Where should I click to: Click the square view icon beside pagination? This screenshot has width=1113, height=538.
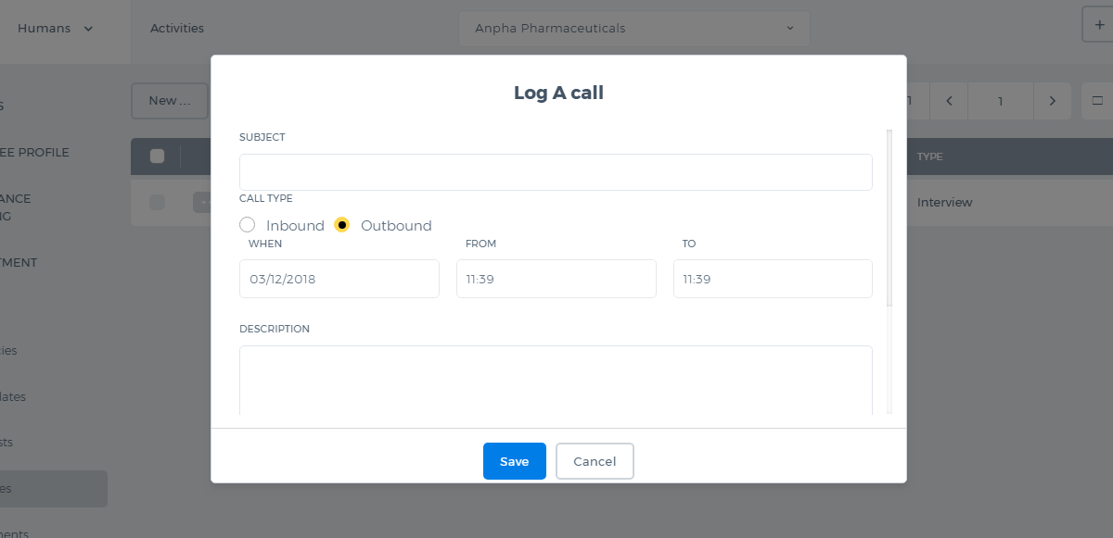click(1097, 101)
